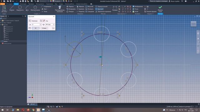Choose the Сопряжение fillet tool
Viewport: 200px width, 112px height.
click(46, 7)
